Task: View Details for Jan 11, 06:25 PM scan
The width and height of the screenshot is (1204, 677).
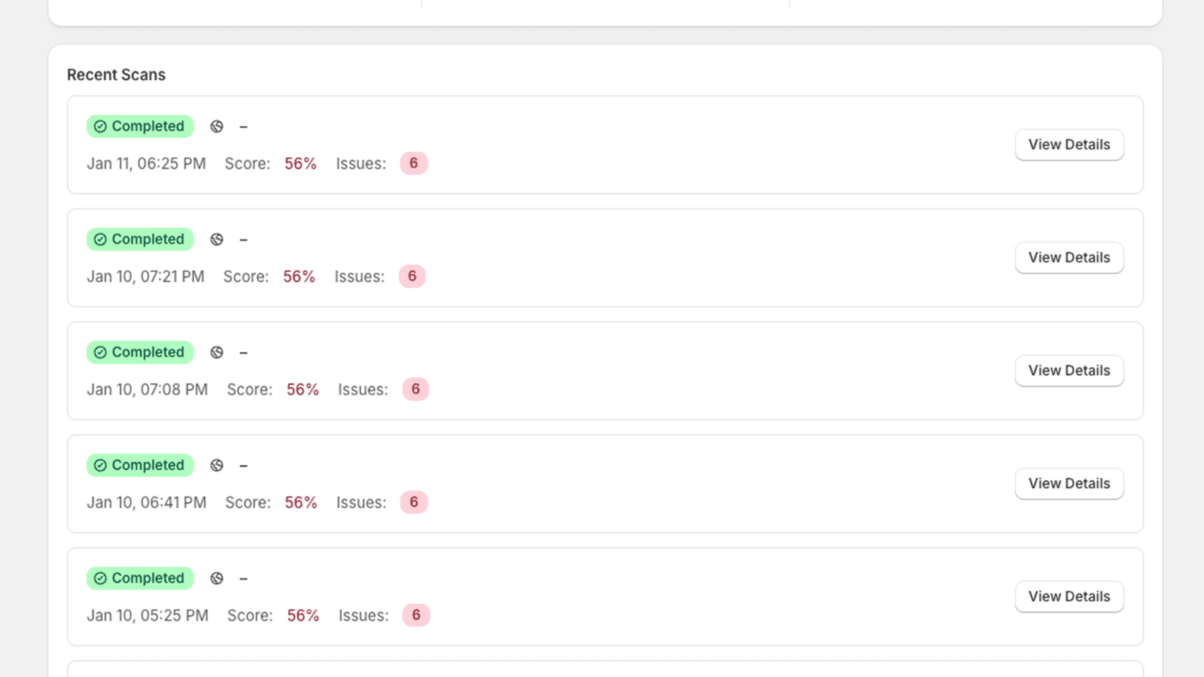Action: (1069, 144)
